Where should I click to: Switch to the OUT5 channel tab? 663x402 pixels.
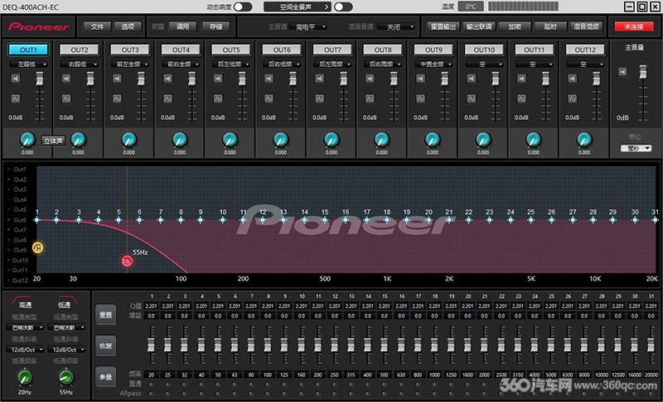coord(231,50)
